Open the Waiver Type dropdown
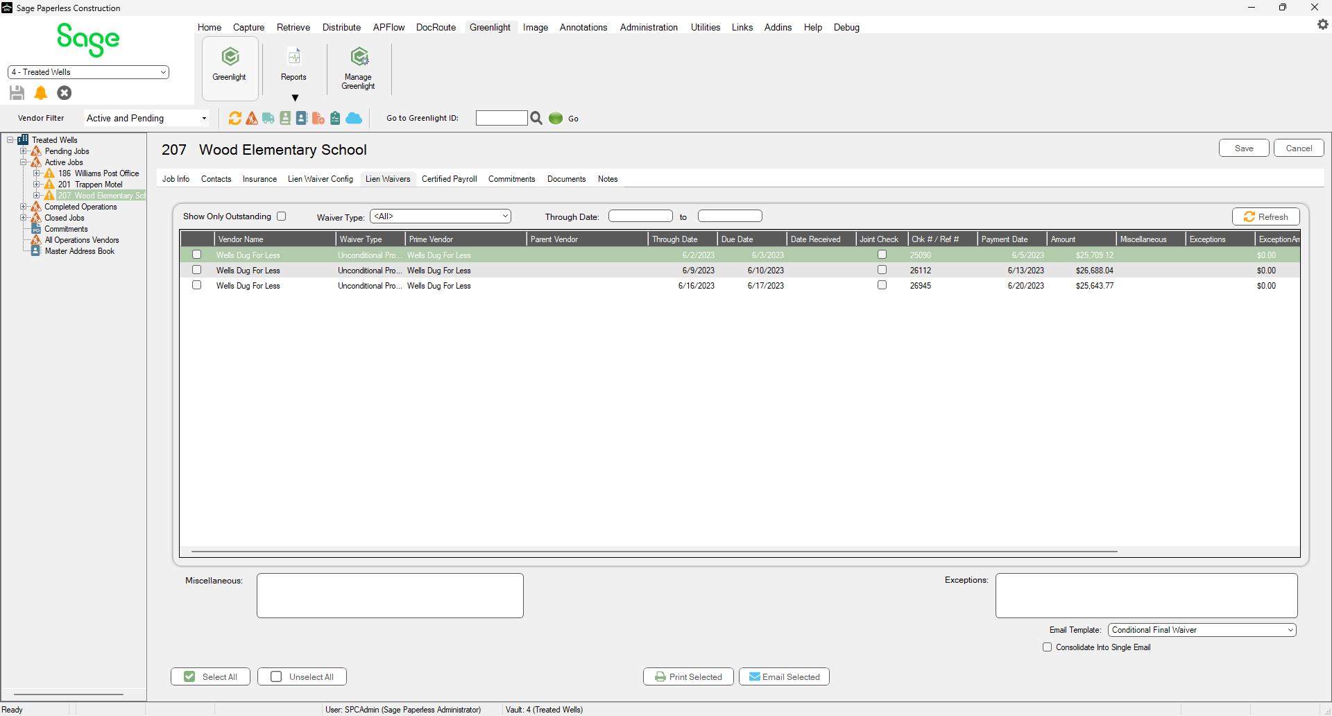1332x716 pixels. [x=441, y=216]
